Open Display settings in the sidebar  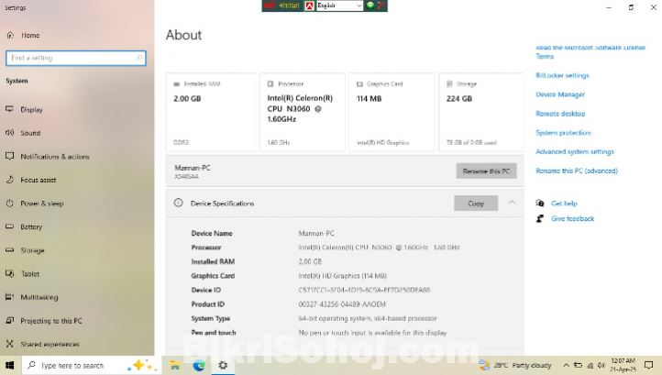pyautogui.click(x=32, y=109)
